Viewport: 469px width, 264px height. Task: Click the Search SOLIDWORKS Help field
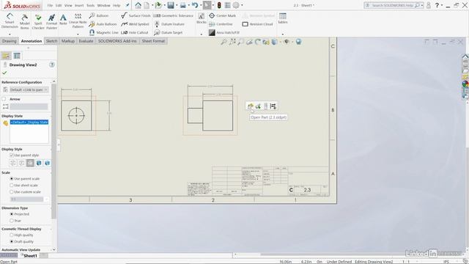pyautogui.click(x=394, y=5)
